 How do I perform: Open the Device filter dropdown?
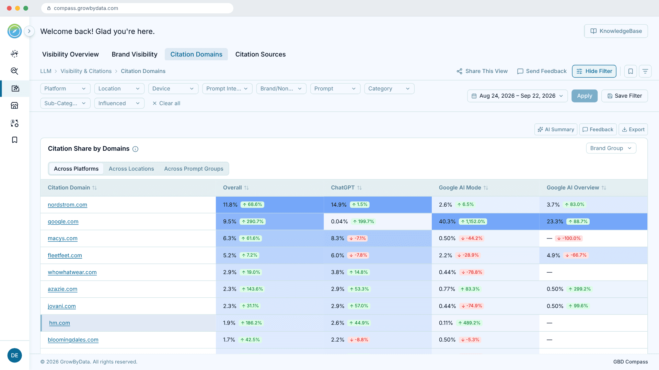pos(173,89)
